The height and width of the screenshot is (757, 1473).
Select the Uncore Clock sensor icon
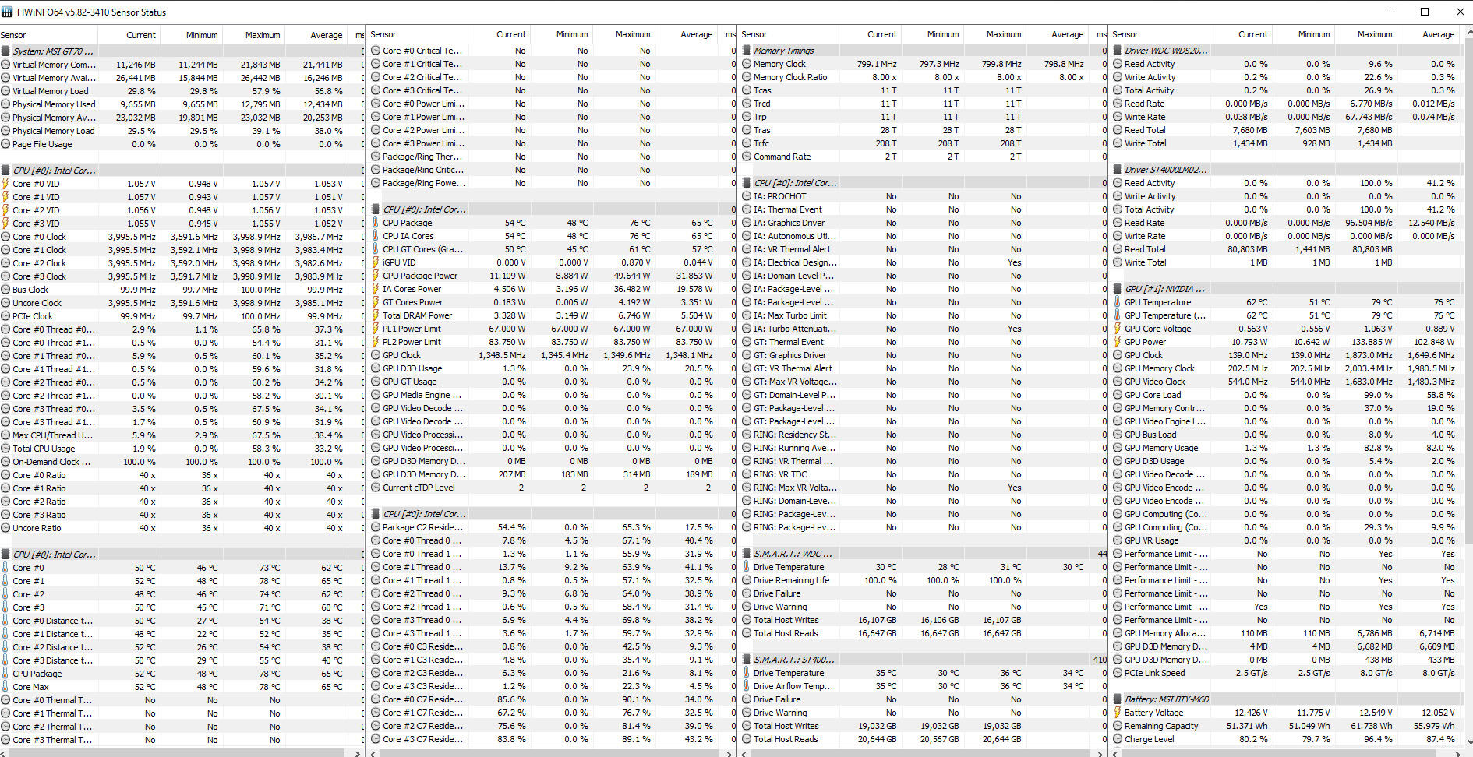coord(5,303)
